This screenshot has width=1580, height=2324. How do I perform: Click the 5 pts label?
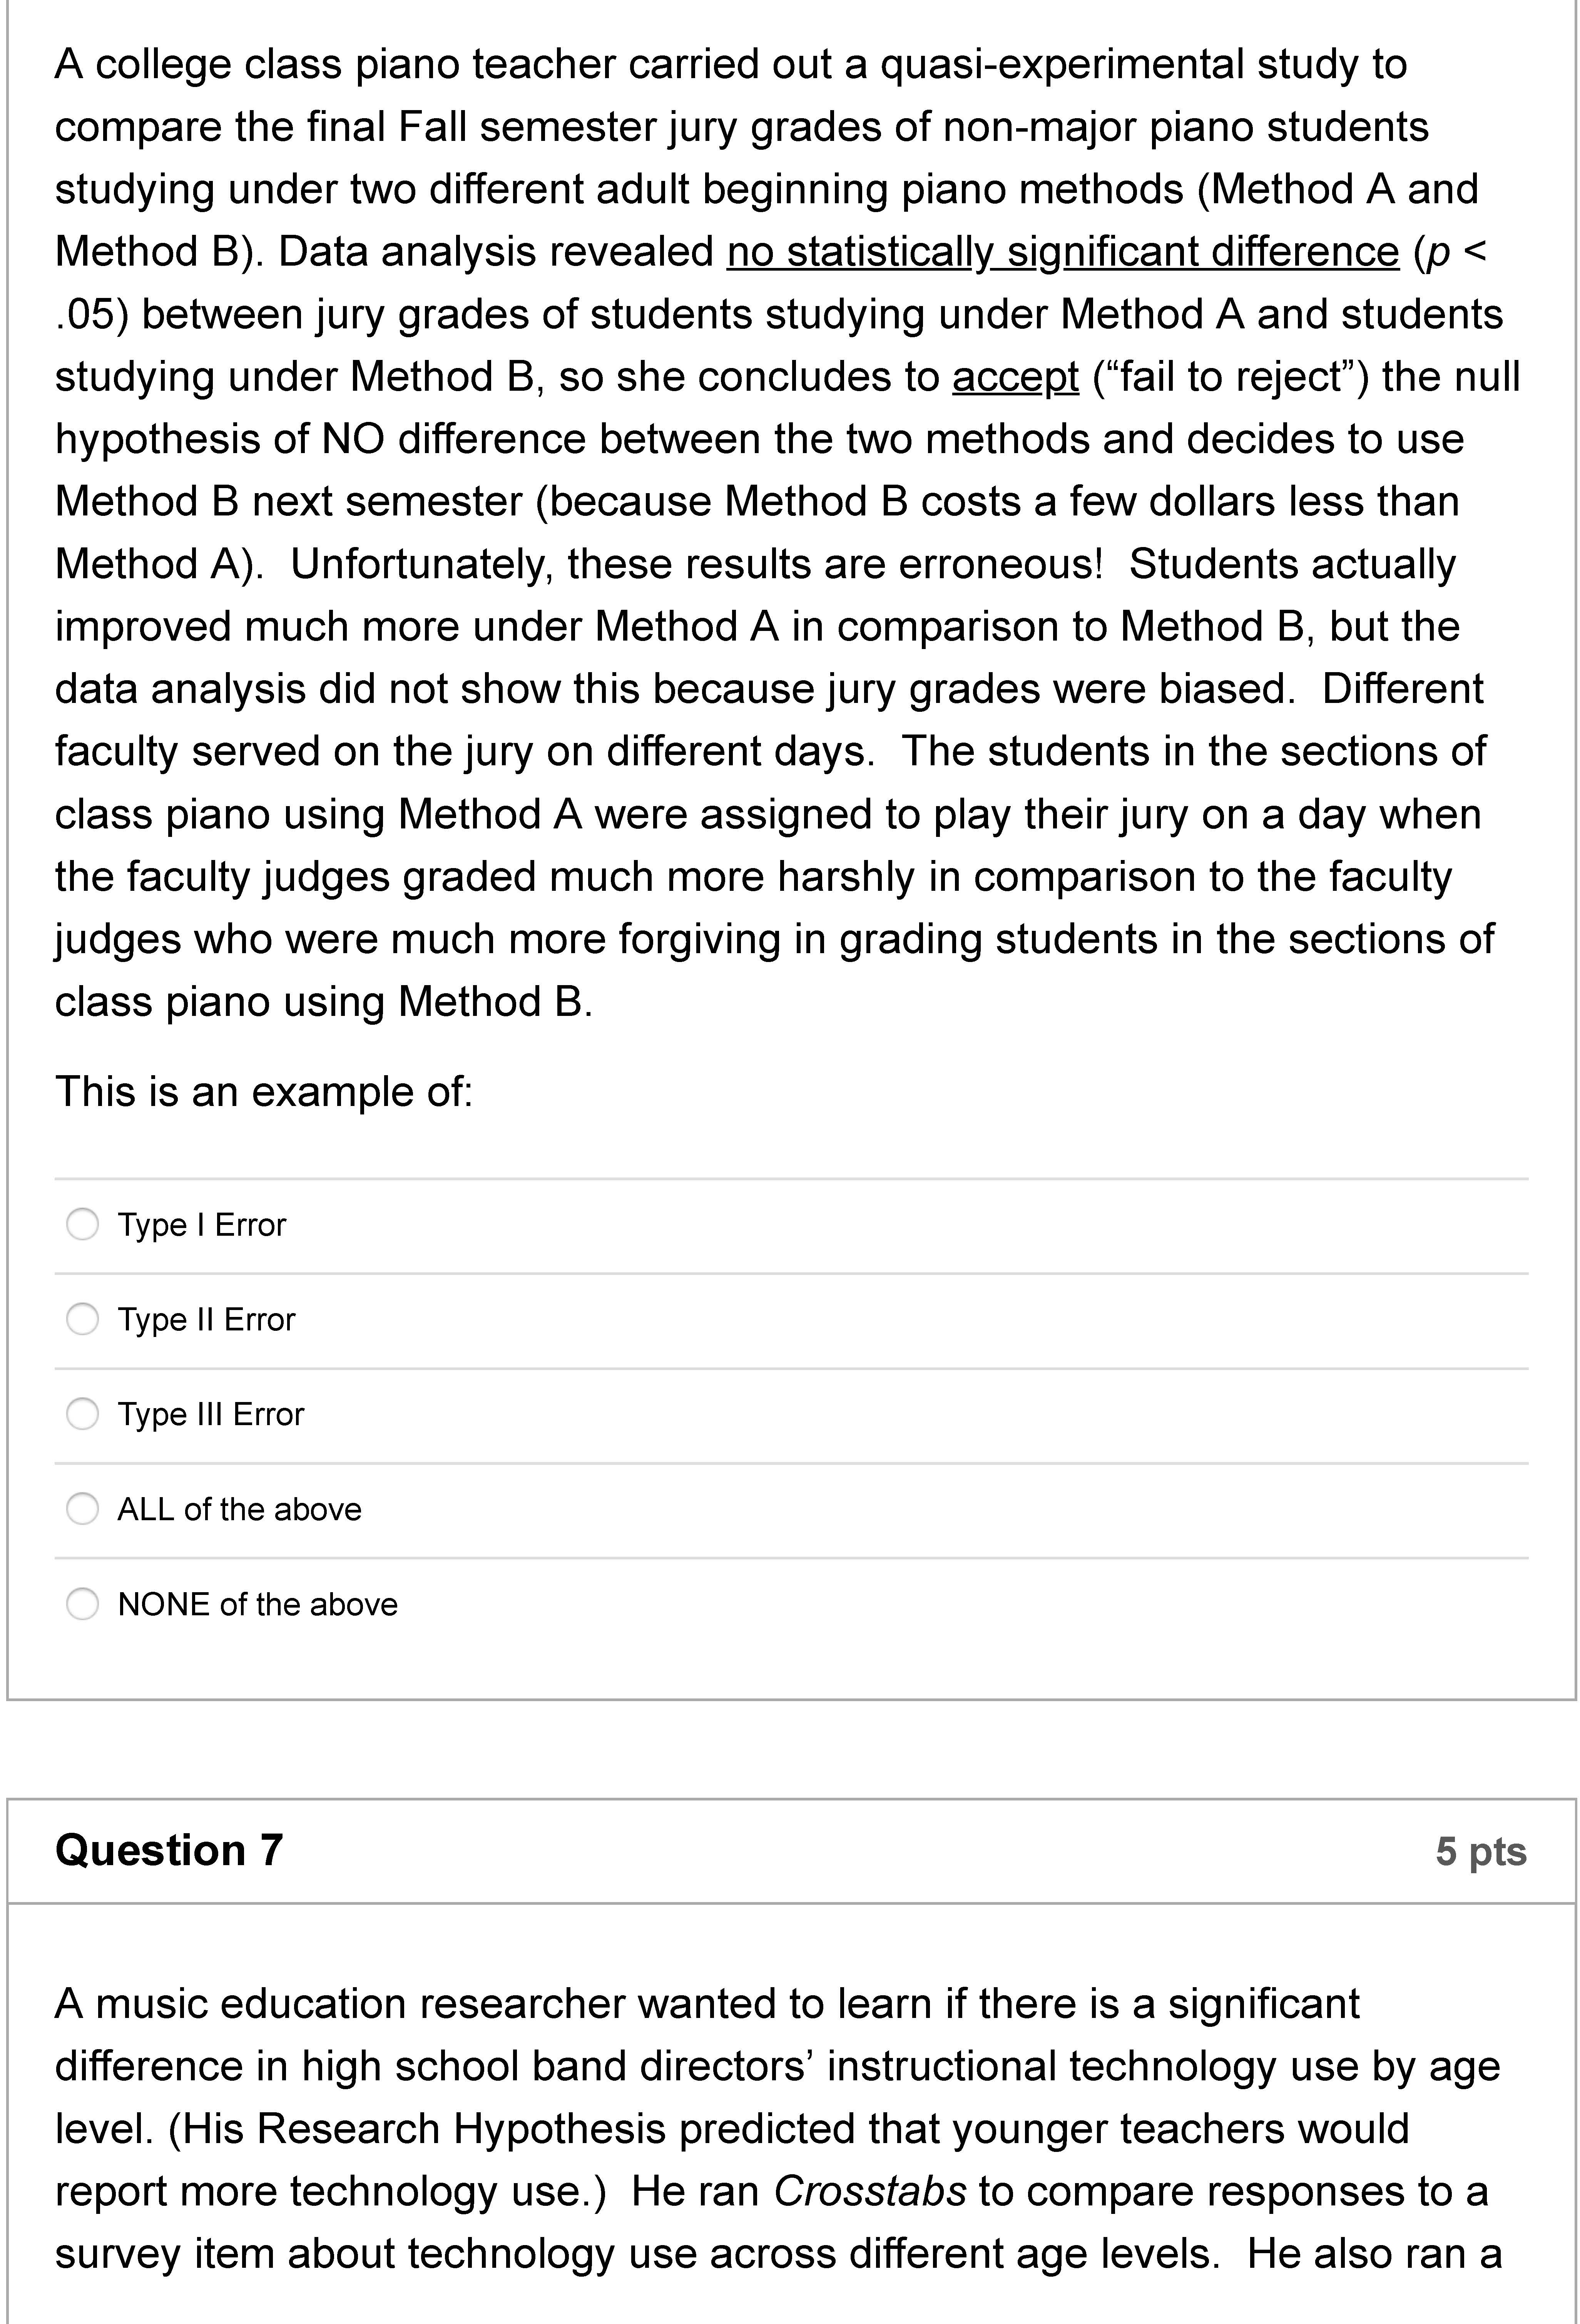coord(1481,1852)
